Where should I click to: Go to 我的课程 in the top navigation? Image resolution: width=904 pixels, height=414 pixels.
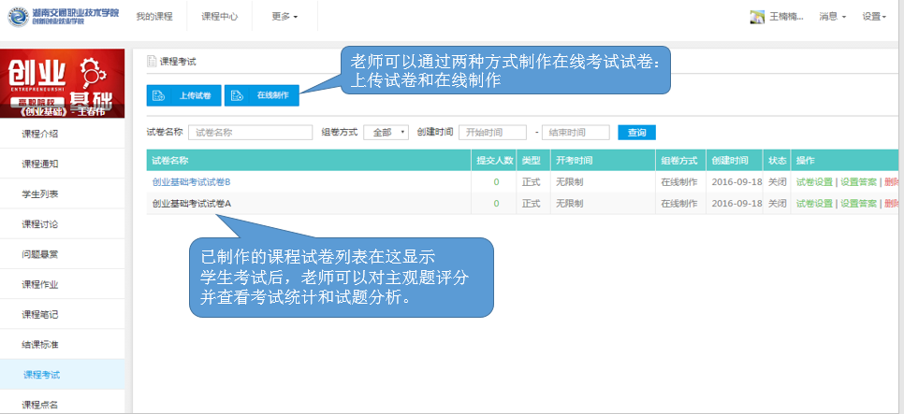click(x=154, y=17)
